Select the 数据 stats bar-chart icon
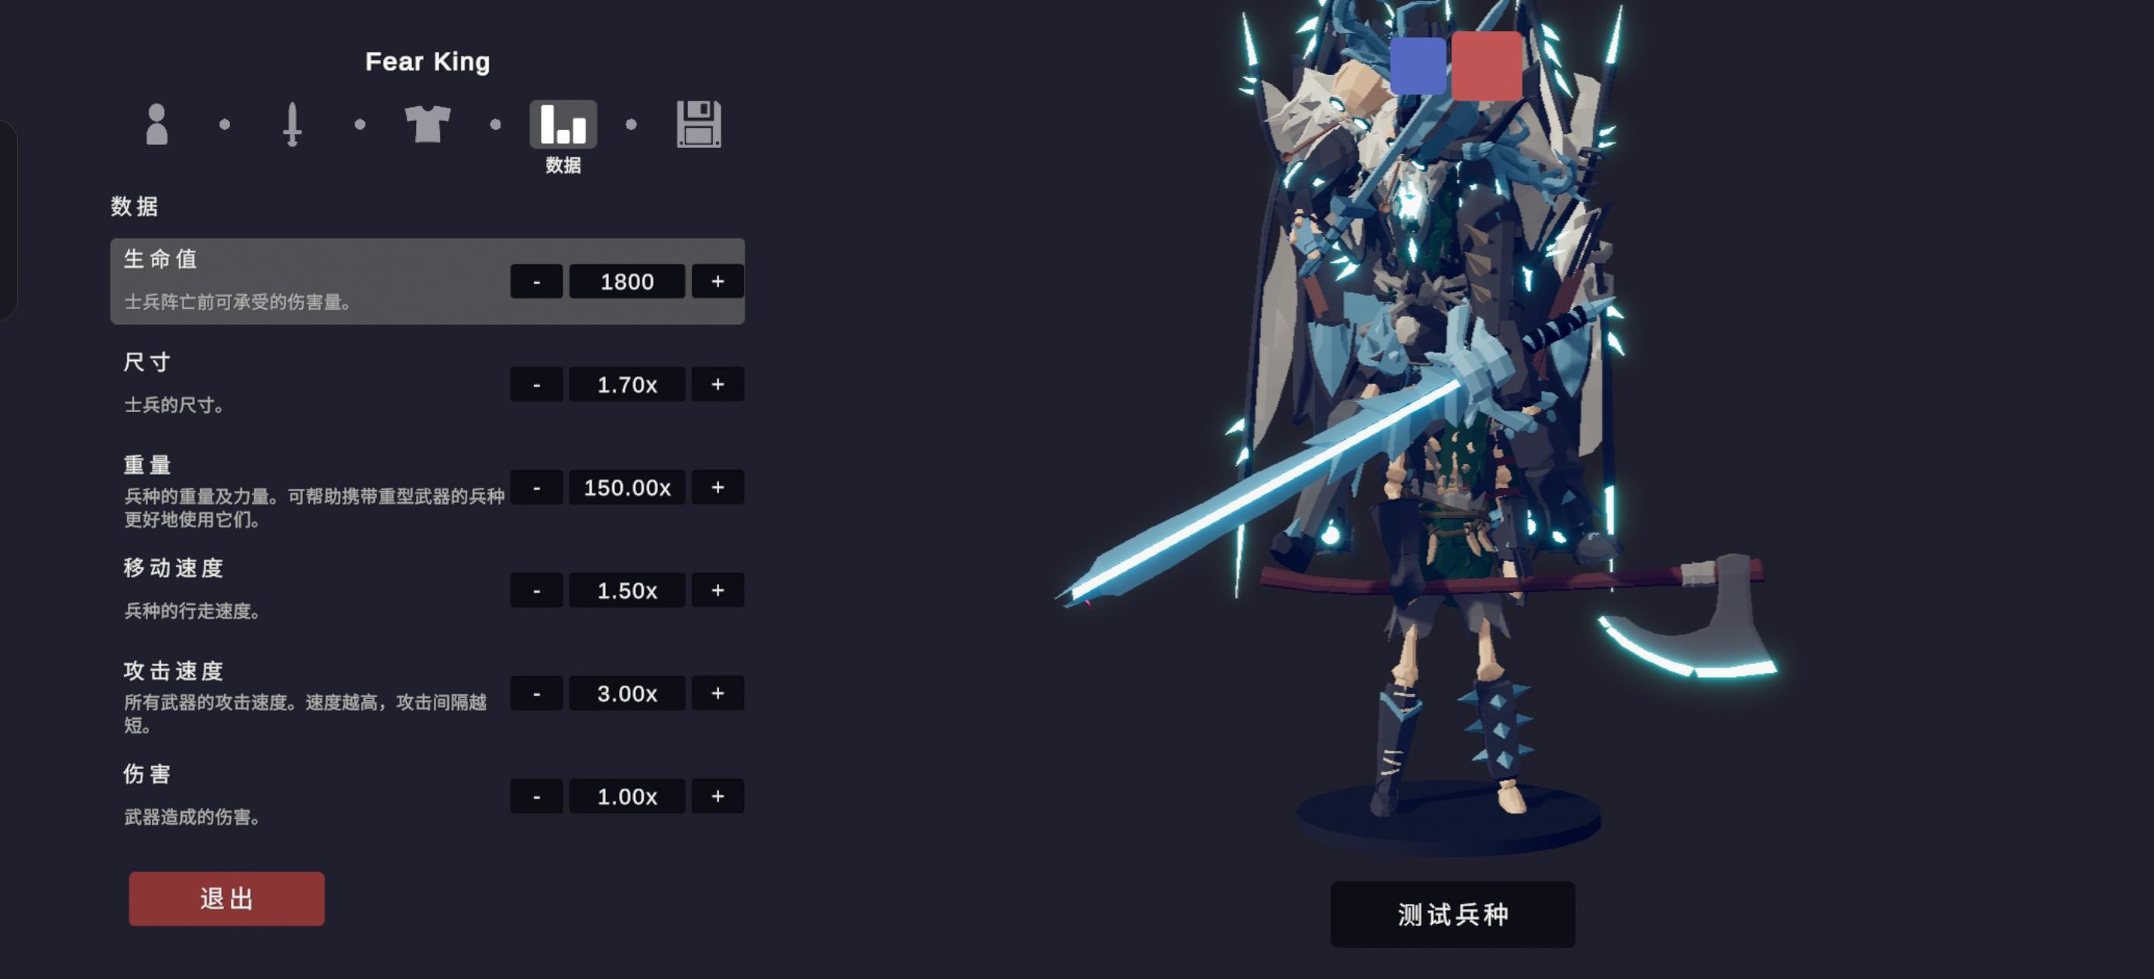Screen dimensions: 2154x979 [563, 125]
